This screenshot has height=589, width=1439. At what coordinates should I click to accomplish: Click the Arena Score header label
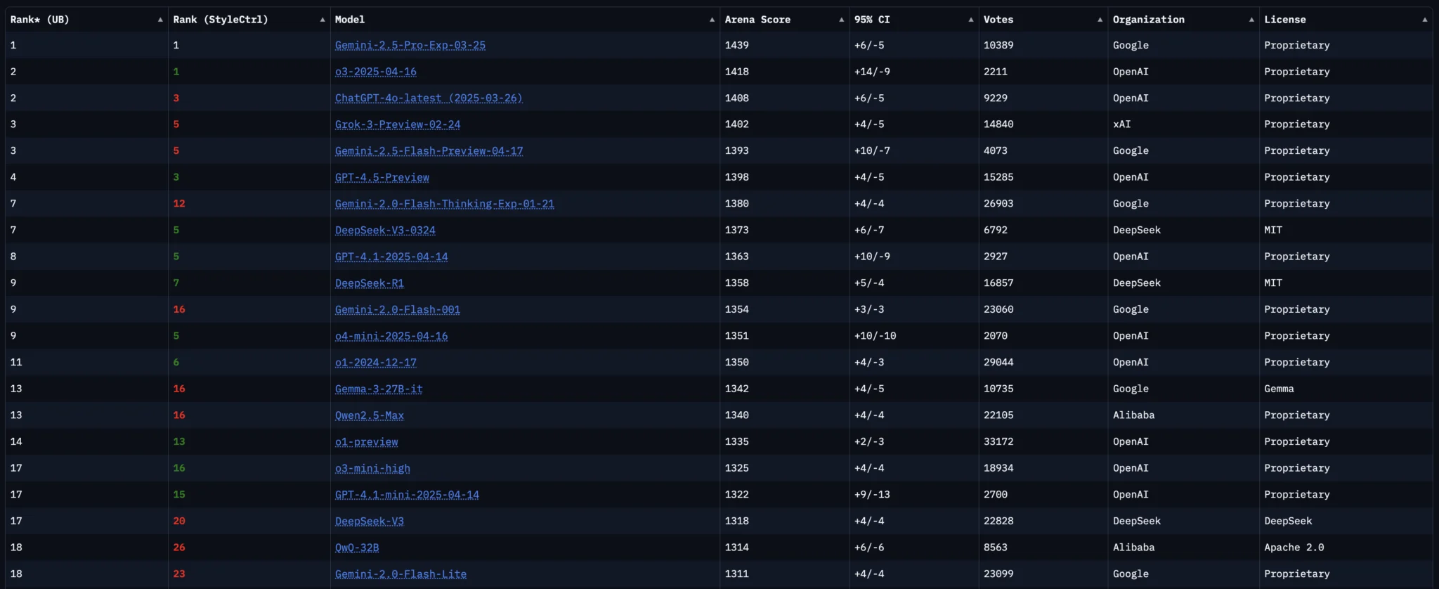[757, 20]
